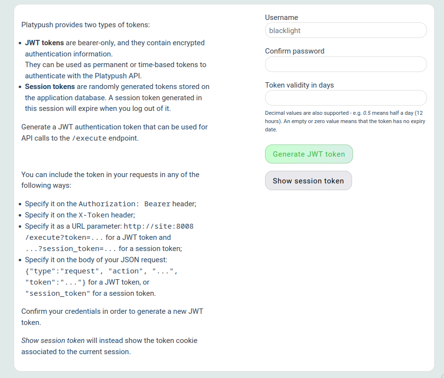Select the Token validity in days field
Screen dimensions: 444x378
[345, 97]
